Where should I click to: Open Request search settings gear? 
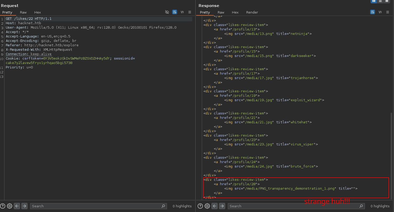pos(10,206)
